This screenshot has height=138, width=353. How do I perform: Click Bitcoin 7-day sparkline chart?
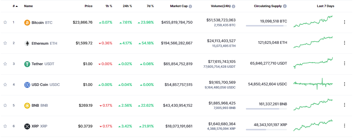pos(313,22)
